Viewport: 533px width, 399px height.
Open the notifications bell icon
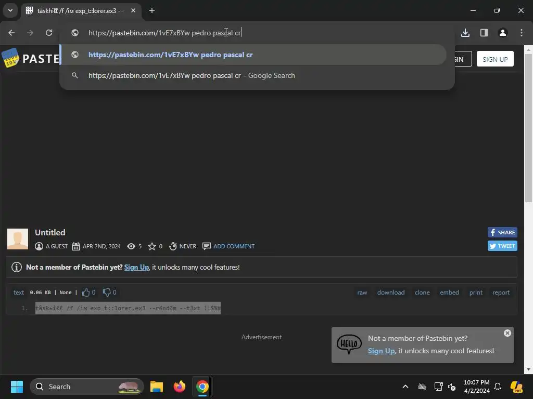498,387
